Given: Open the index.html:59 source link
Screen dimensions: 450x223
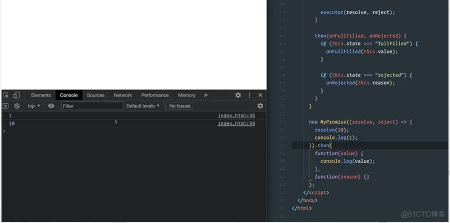Looking at the screenshot, I should 236,123.
